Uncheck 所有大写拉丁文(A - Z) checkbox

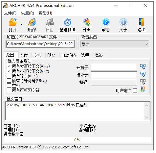[x=9, y=66]
